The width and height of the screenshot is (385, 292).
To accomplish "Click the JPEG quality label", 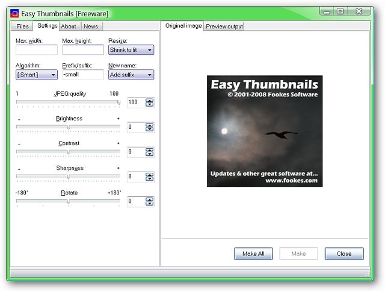I will [70, 94].
